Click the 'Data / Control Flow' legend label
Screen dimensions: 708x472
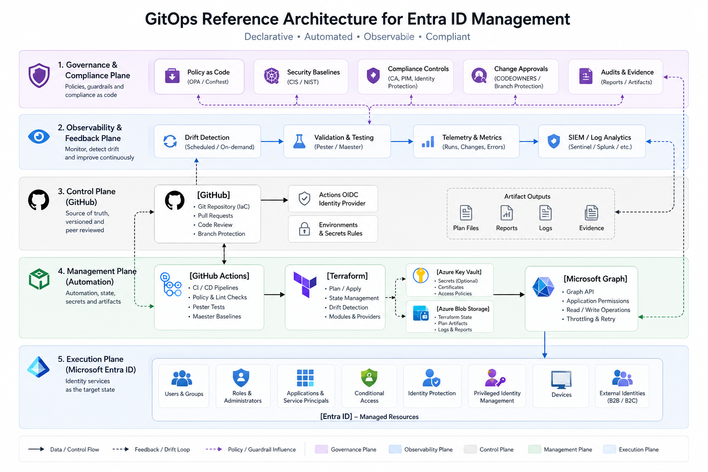[75, 449]
